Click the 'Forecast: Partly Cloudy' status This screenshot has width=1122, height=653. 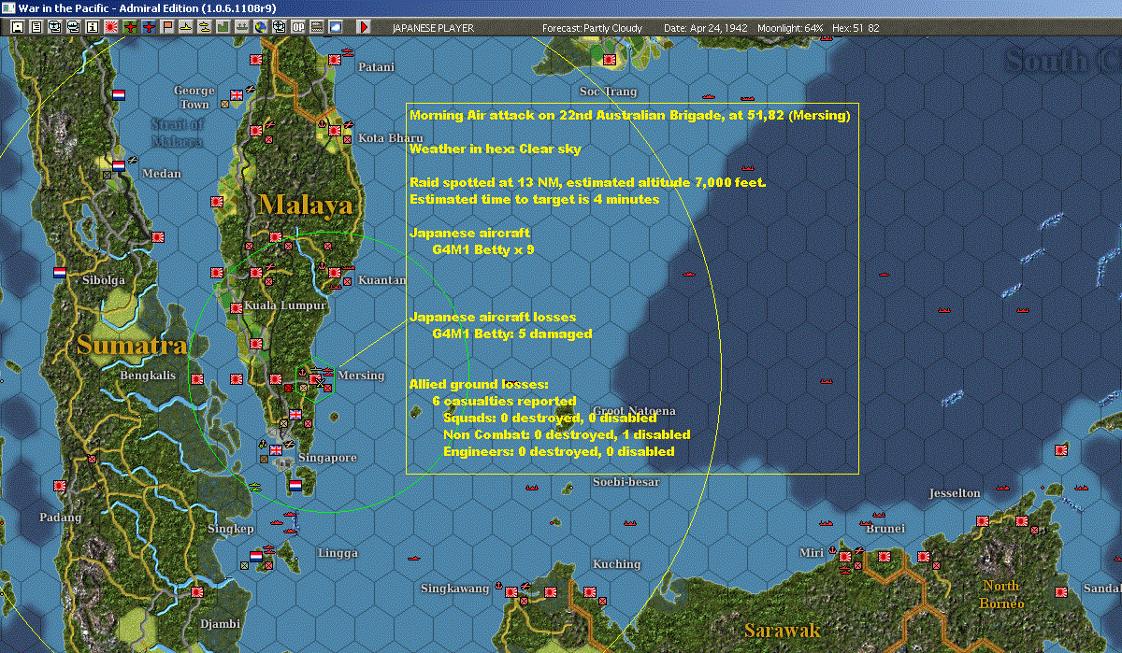point(593,28)
